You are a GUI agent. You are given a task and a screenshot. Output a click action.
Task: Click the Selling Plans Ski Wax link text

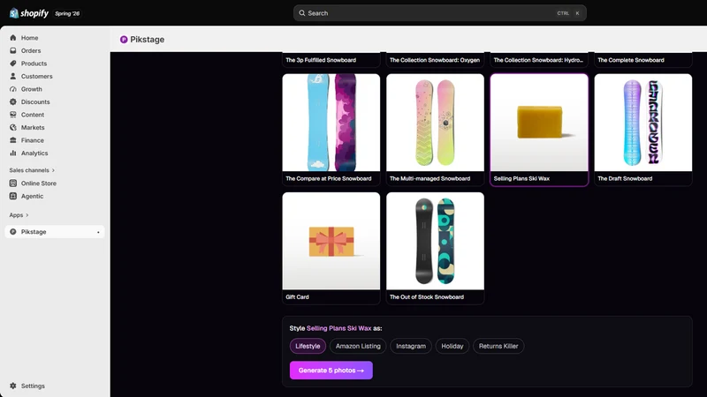click(339, 328)
